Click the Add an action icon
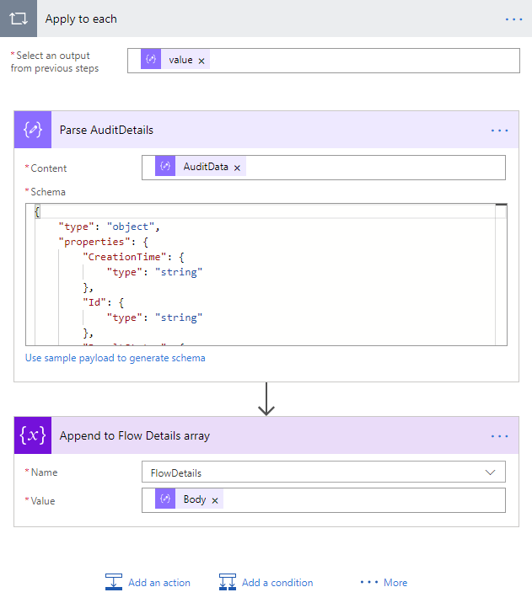Image resolution: width=532 pixels, height=603 pixels. (114, 582)
